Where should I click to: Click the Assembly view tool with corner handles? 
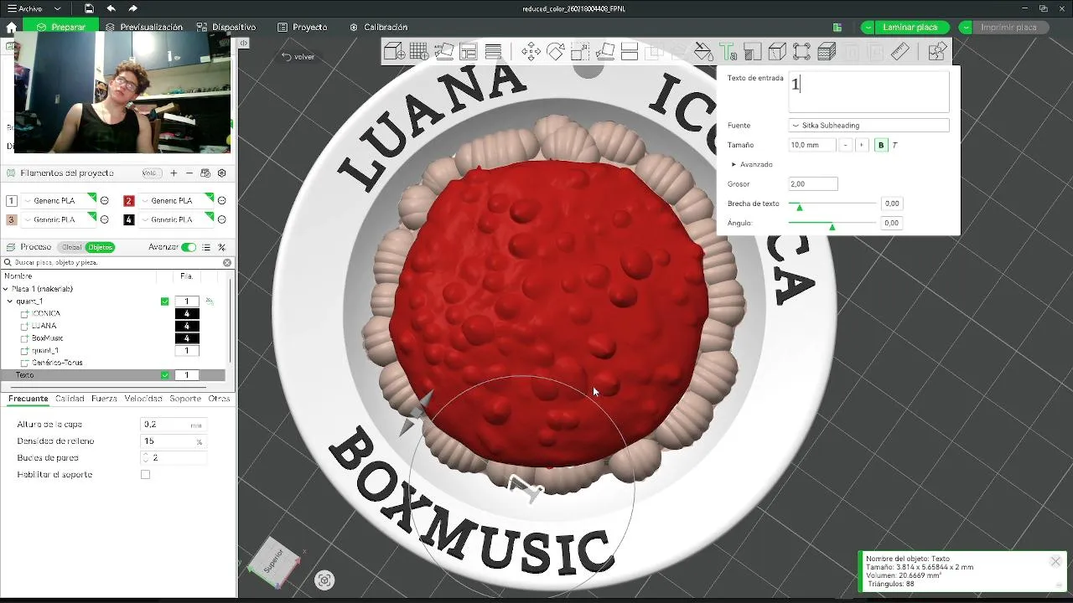point(801,52)
